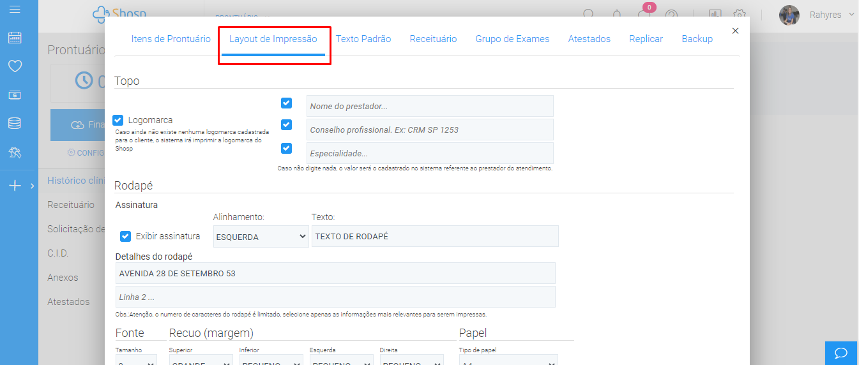The image size is (859, 365).
Task: Open the Esquerda margin dropdown
Action: coord(342,361)
